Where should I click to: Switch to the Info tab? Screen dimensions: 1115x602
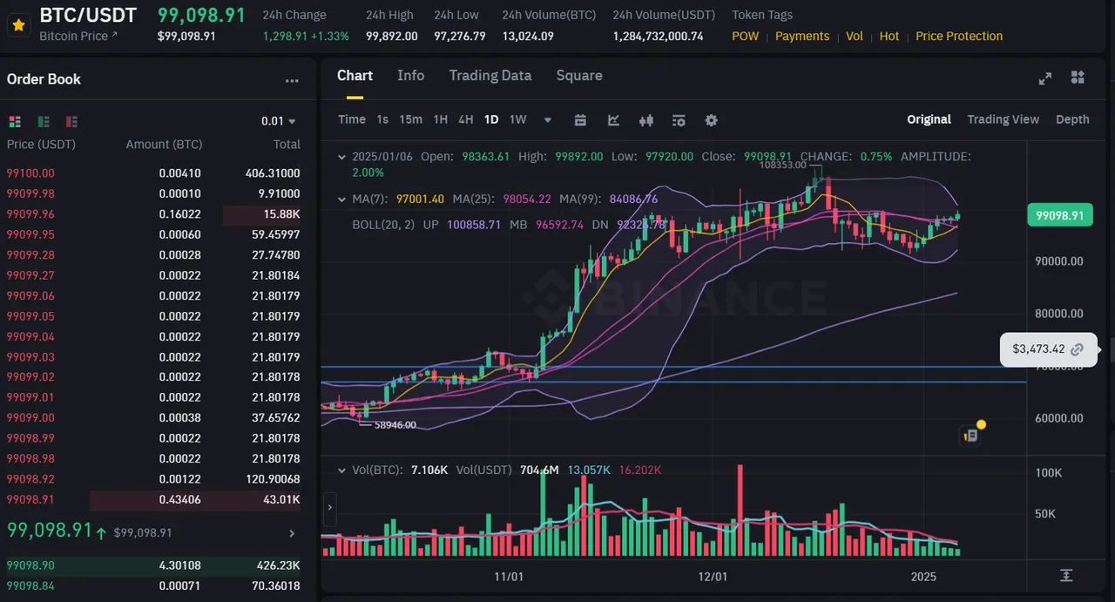411,75
